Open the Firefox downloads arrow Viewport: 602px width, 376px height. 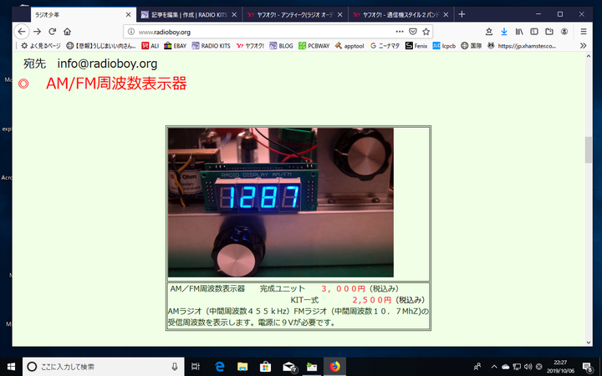pos(503,31)
